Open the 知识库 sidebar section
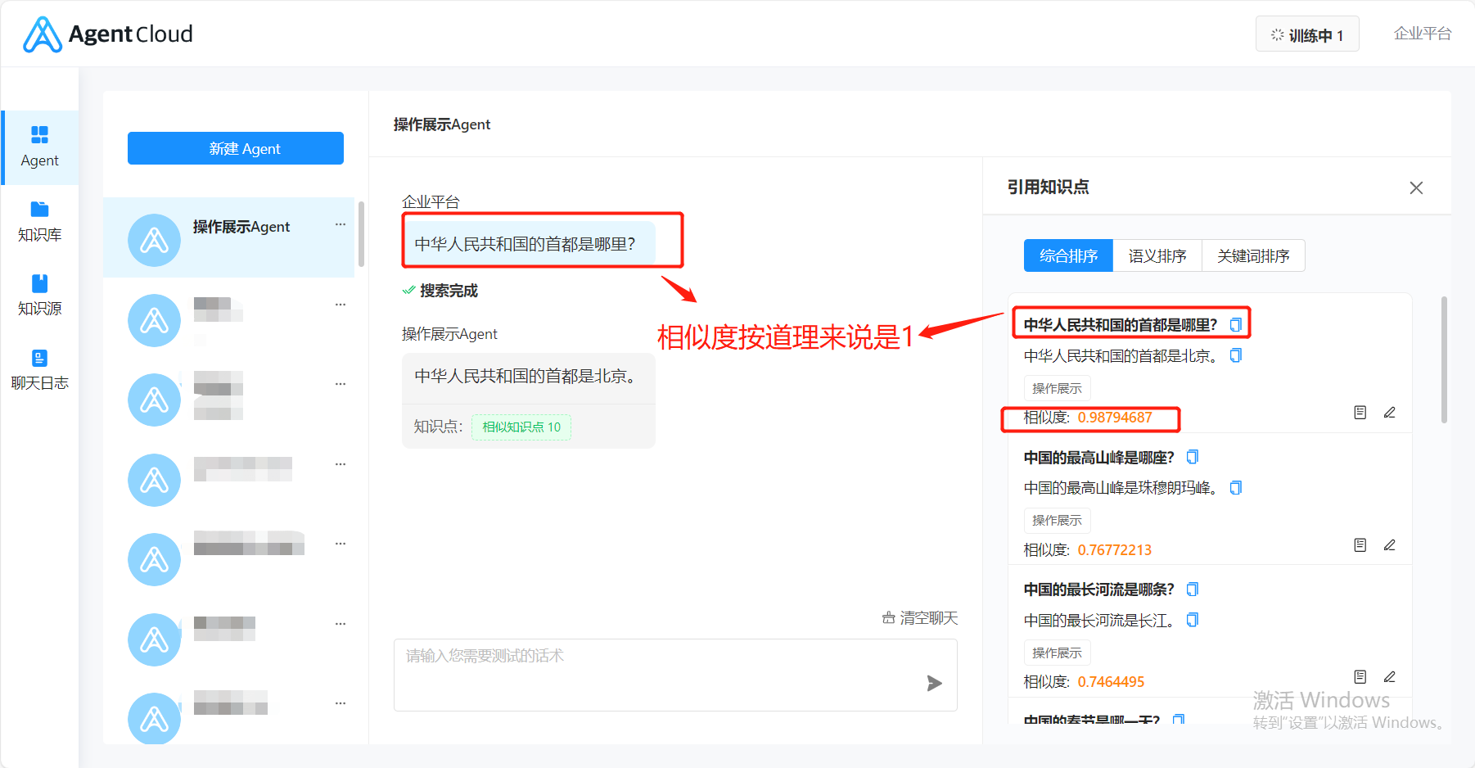The width and height of the screenshot is (1475, 768). click(x=39, y=222)
